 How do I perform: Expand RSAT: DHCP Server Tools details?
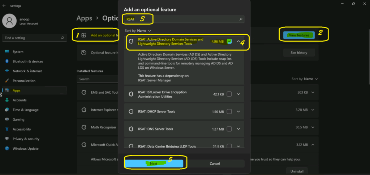(238, 111)
